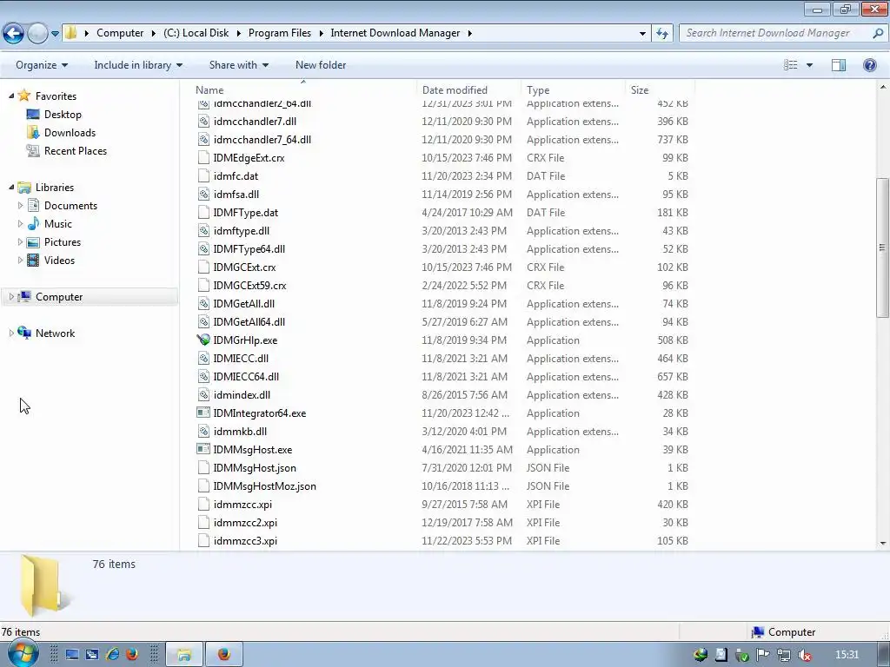Click the scrollbar down arrow
This screenshot has height=667, width=890.
tap(883, 543)
